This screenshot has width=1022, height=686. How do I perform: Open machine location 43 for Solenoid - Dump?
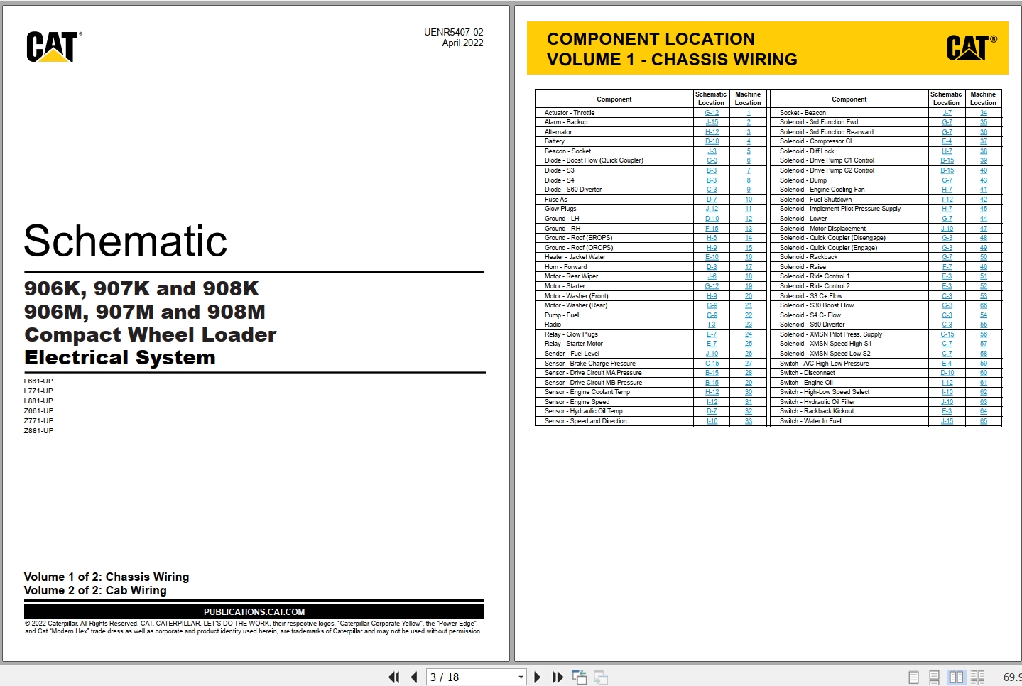(x=984, y=180)
